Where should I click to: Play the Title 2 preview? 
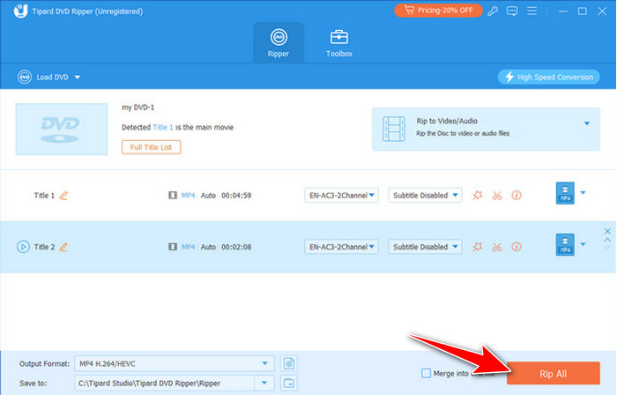coord(23,247)
